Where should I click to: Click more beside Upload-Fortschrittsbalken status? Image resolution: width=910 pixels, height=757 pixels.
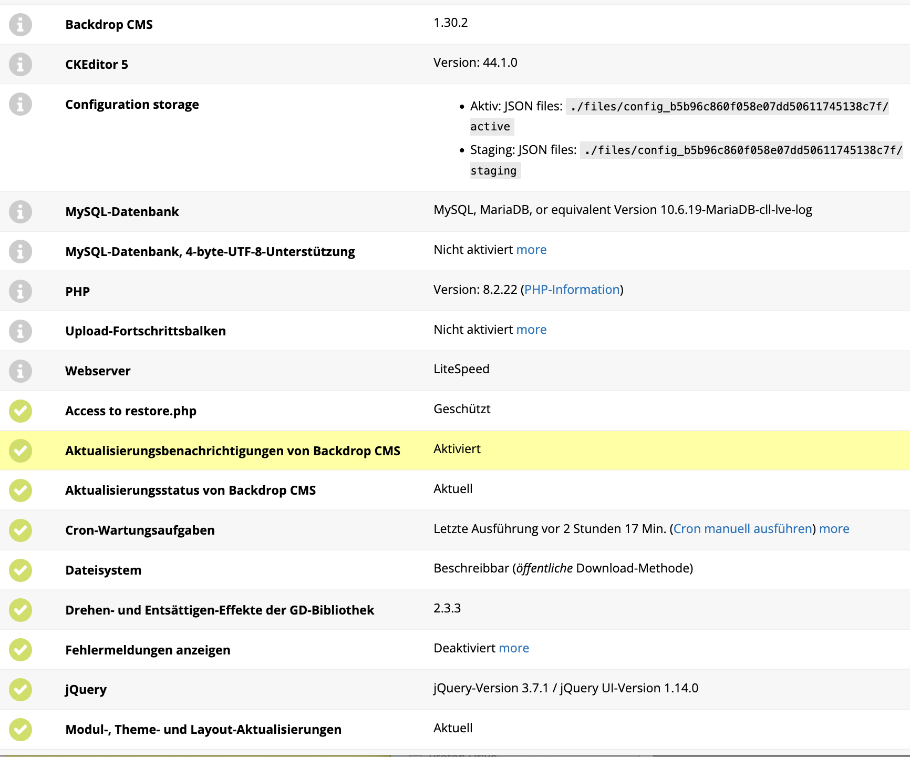point(531,329)
